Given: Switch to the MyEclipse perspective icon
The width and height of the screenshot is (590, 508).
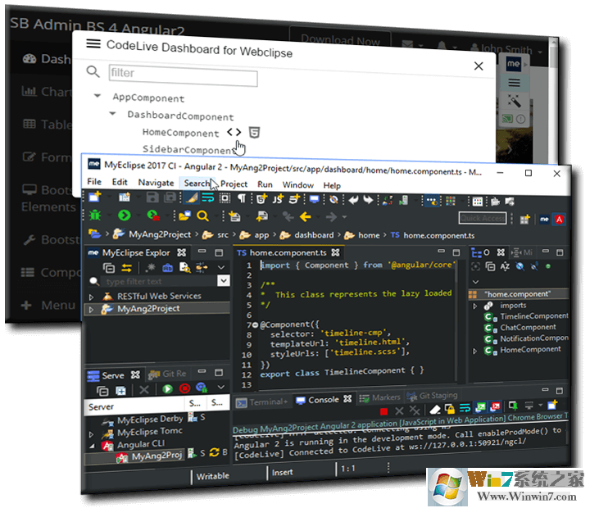Looking at the screenshot, I should pyautogui.click(x=544, y=219).
